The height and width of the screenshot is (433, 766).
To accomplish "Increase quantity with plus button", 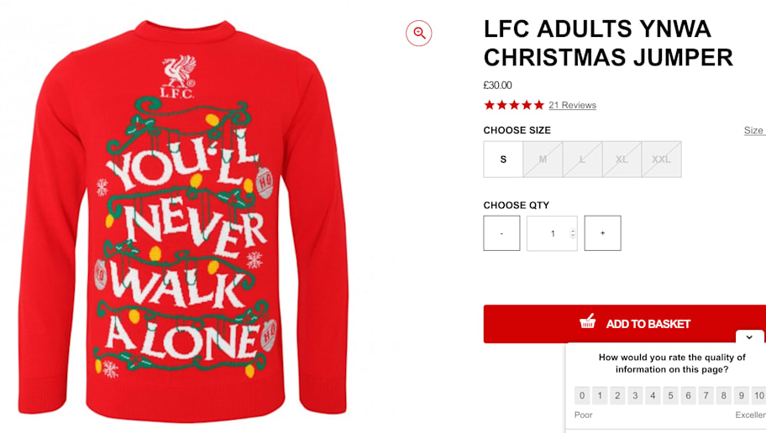I will pos(603,233).
